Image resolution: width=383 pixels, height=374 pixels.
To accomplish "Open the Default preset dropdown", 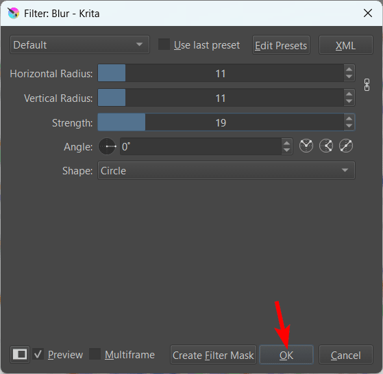I will coord(79,44).
